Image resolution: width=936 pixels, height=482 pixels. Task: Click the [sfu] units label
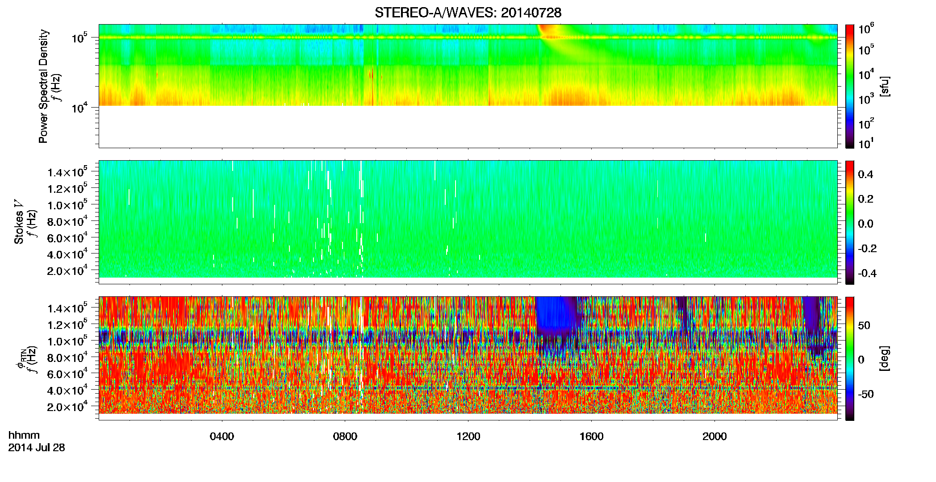tap(885, 86)
